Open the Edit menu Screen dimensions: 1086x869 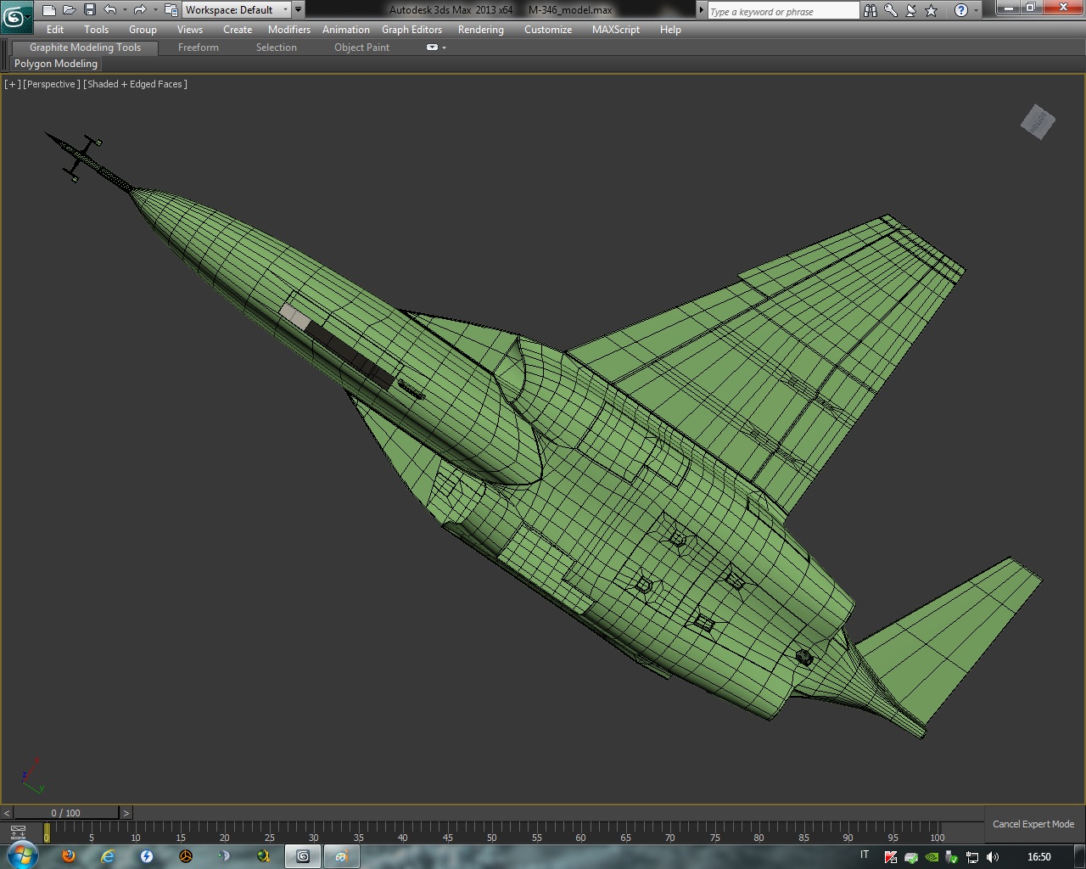[55, 30]
